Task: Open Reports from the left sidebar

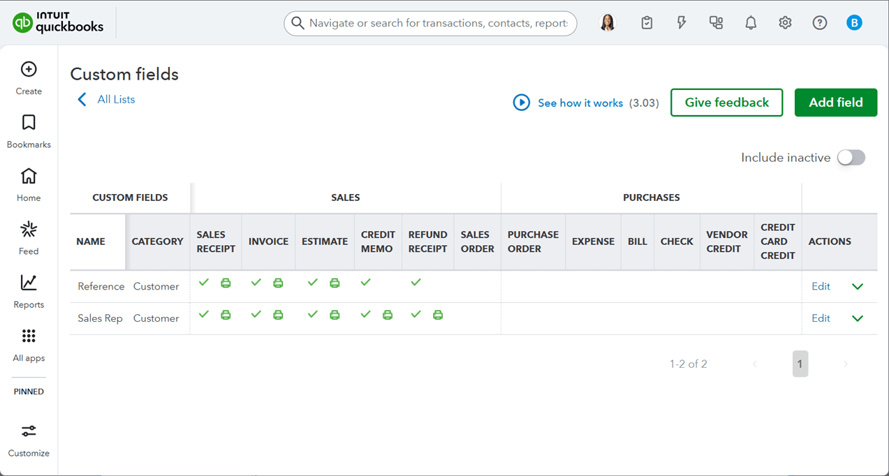Action: pos(29,283)
